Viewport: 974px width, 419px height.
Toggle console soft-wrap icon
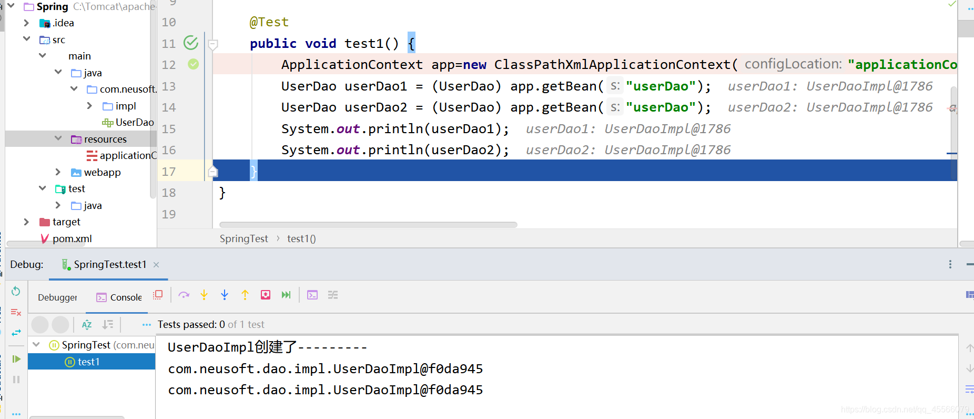tap(970, 390)
